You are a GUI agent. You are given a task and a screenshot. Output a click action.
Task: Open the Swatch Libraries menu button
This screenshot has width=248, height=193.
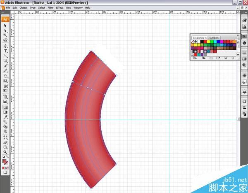pos(194,58)
